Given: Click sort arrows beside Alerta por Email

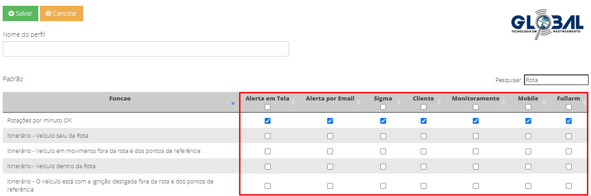Looking at the screenshot, I should (358, 102).
